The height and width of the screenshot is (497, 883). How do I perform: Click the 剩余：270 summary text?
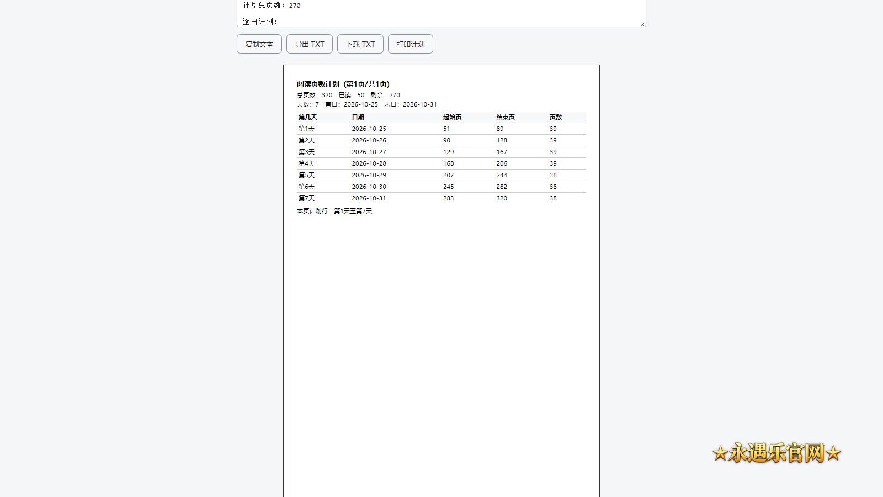pos(385,95)
